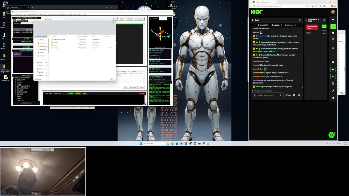Switch file dialog to details view icon

click(x=112, y=79)
